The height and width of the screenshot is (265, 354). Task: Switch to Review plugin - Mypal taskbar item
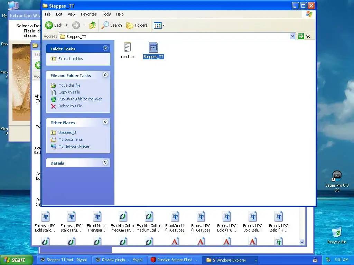[119, 260]
